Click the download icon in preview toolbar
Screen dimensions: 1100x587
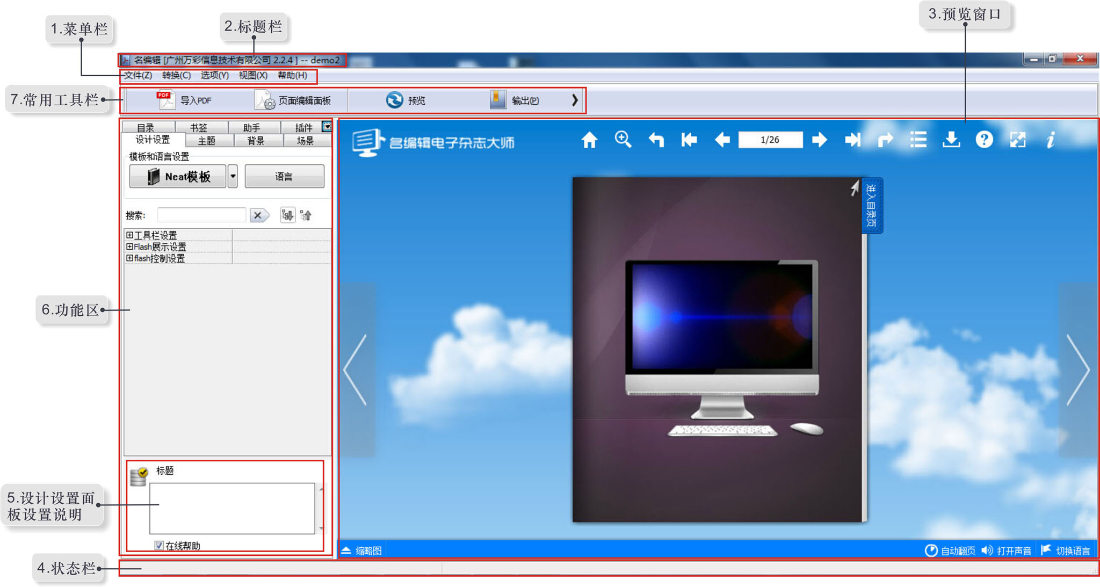click(x=951, y=140)
